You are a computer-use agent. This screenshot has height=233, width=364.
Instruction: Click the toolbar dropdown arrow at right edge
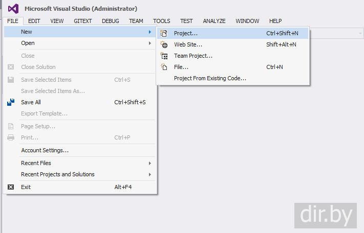click(360, 33)
